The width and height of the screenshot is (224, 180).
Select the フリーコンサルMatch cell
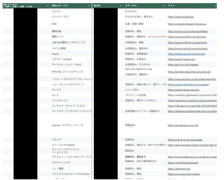(x=63, y=145)
